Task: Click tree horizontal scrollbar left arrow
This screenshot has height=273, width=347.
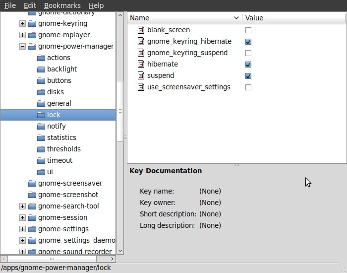Action: [4, 259]
